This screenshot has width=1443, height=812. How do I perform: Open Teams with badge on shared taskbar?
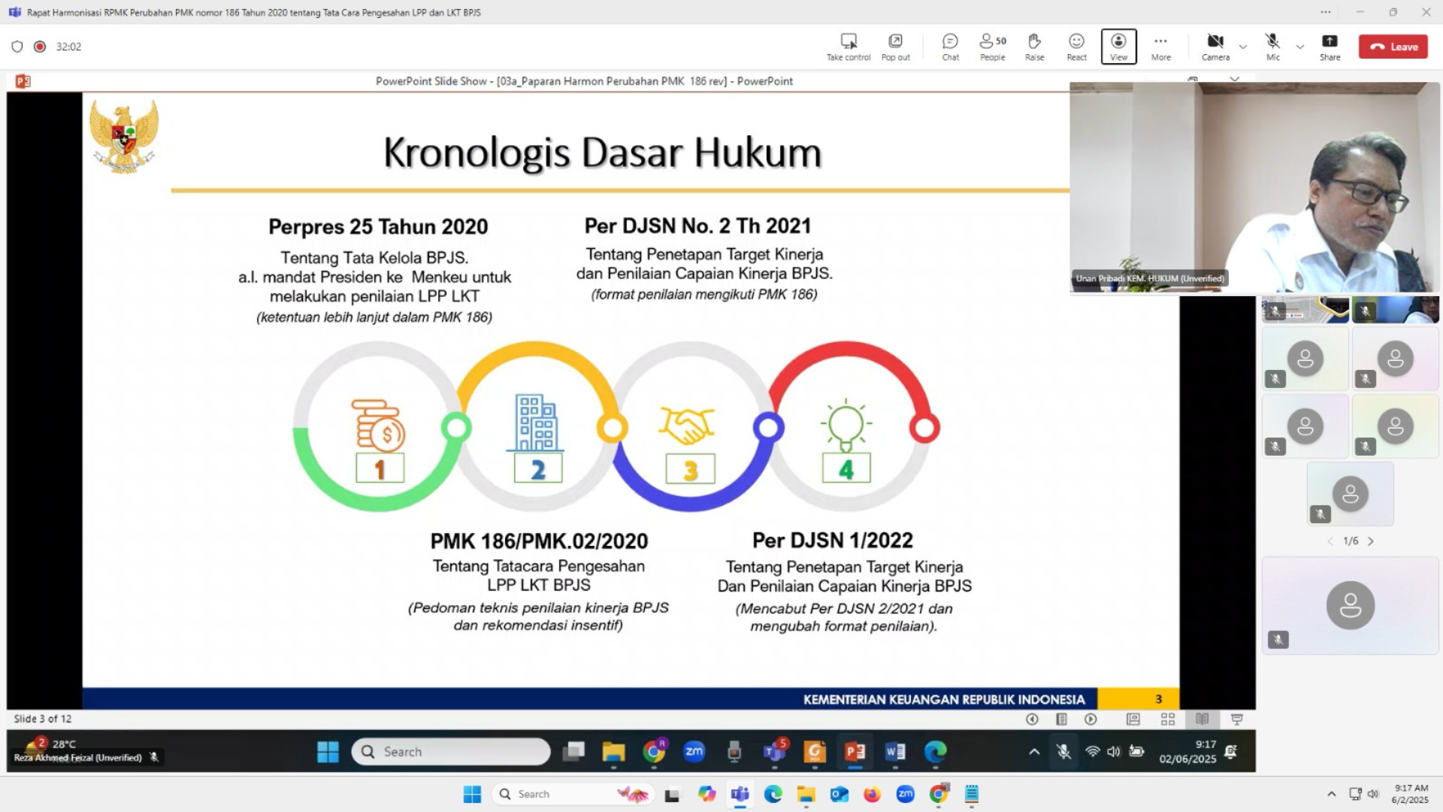774,752
